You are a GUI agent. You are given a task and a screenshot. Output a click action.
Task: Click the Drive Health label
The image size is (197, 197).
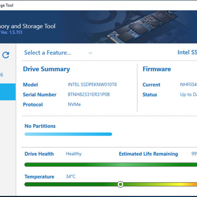coord(39,154)
